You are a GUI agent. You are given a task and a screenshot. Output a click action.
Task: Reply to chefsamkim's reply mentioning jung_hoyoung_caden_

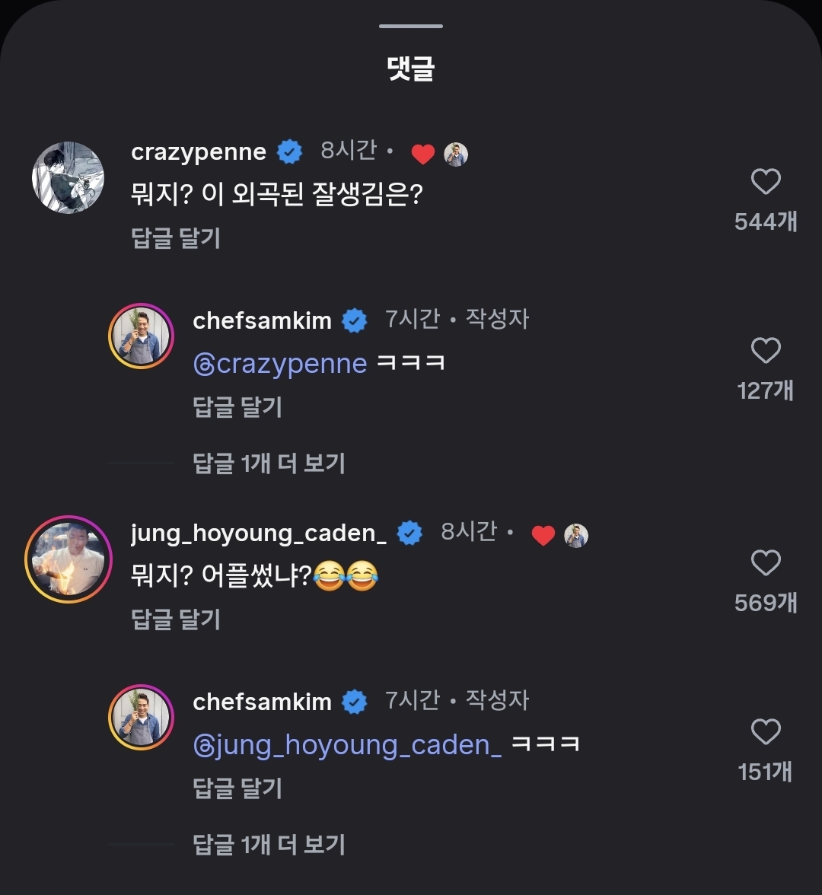237,788
